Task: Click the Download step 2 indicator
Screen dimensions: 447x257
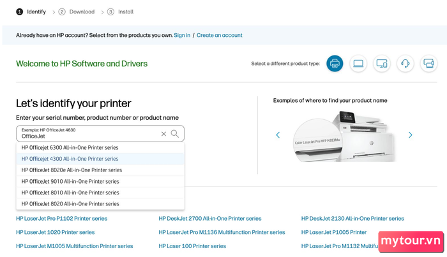Action: pyautogui.click(x=77, y=11)
